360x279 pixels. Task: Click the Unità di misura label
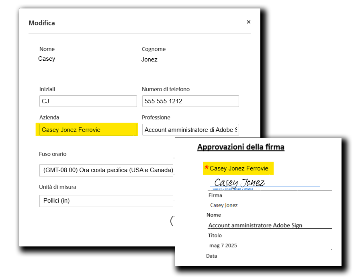[x=57, y=187]
